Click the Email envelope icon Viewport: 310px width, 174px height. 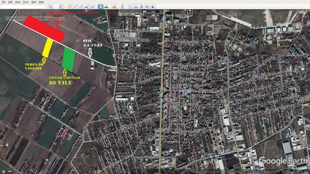point(131,7)
